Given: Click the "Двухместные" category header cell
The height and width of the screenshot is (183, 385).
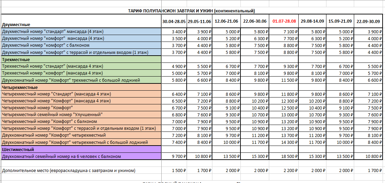Looking at the screenshot, I should point(16,25).
